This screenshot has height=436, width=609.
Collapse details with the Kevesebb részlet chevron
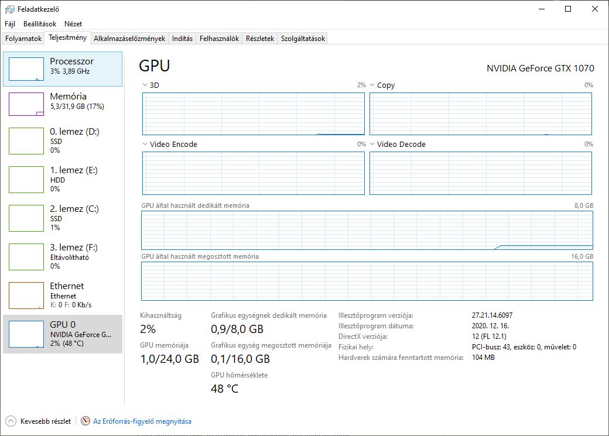11,421
